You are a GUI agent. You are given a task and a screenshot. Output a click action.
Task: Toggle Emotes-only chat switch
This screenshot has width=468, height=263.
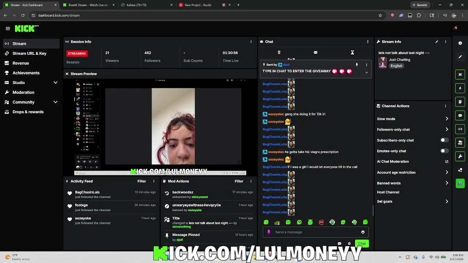[x=444, y=151]
